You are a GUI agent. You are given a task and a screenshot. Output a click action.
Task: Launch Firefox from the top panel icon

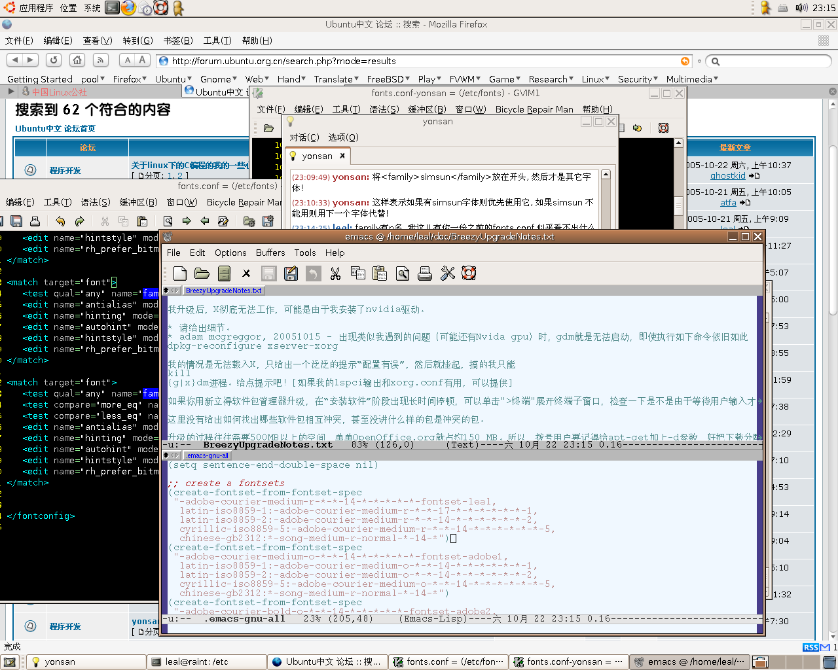pyautogui.click(x=129, y=8)
